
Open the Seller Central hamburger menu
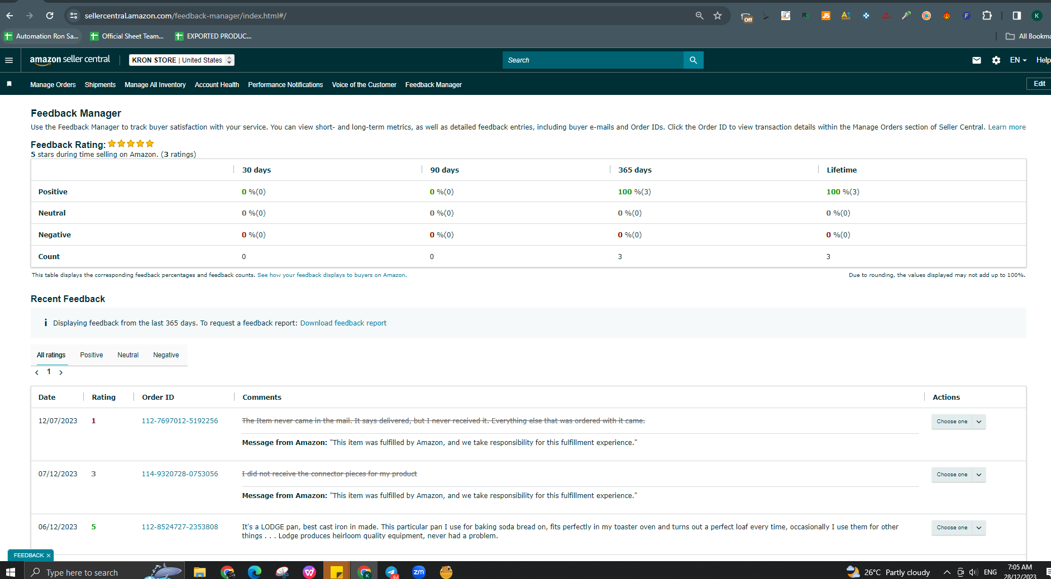[9, 60]
